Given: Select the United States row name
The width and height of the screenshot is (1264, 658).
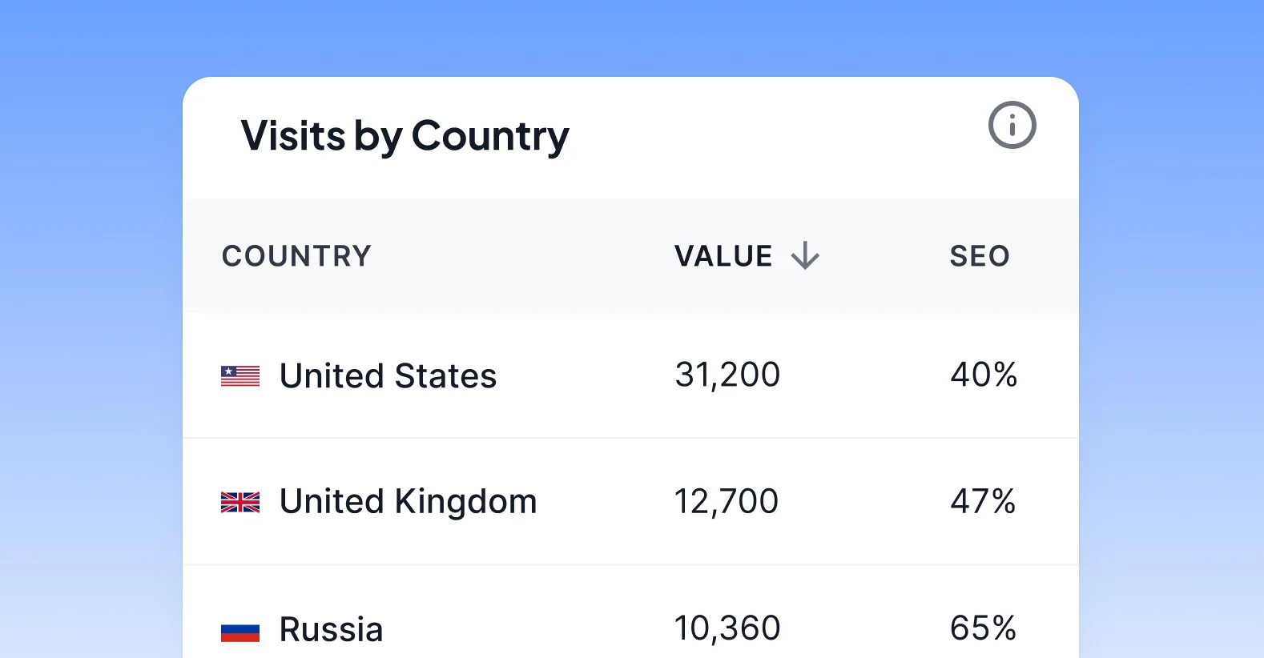Looking at the screenshot, I should [388, 375].
